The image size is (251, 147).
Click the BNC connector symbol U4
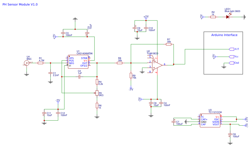[26, 62]
